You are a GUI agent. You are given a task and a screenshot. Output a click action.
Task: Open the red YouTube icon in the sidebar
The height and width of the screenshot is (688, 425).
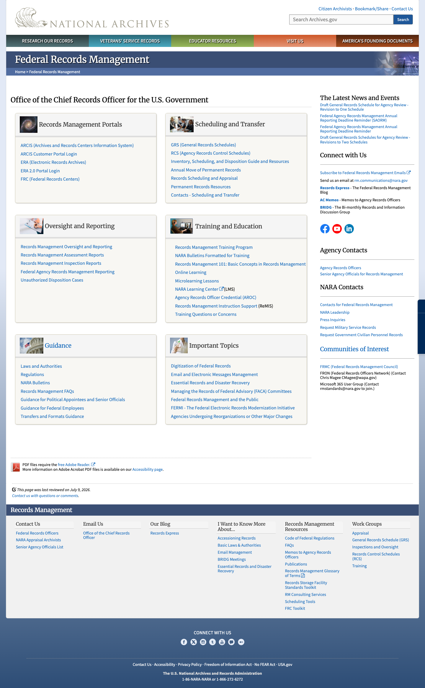tap(337, 229)
